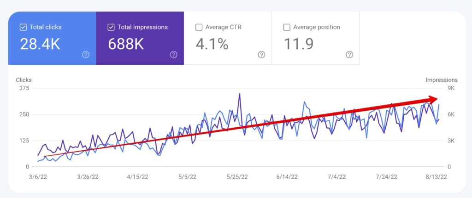This screenshot has width=472, height=198.
Task: Select the 5/5/22 date on the x-axis
Action: [187, 176]
